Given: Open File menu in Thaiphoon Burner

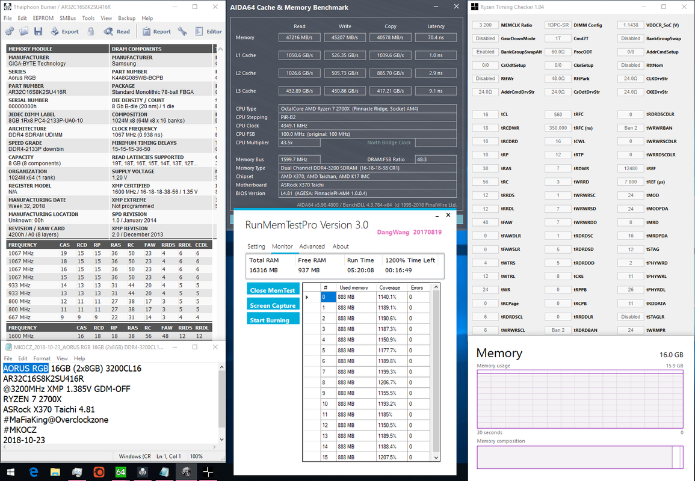Looking at the screenshot, I should point(8,18).
